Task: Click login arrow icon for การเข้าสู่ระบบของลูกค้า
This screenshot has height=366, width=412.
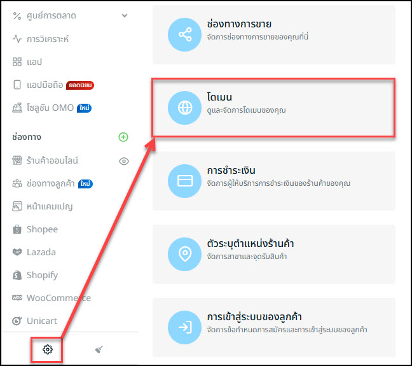Action: point(185,327)
